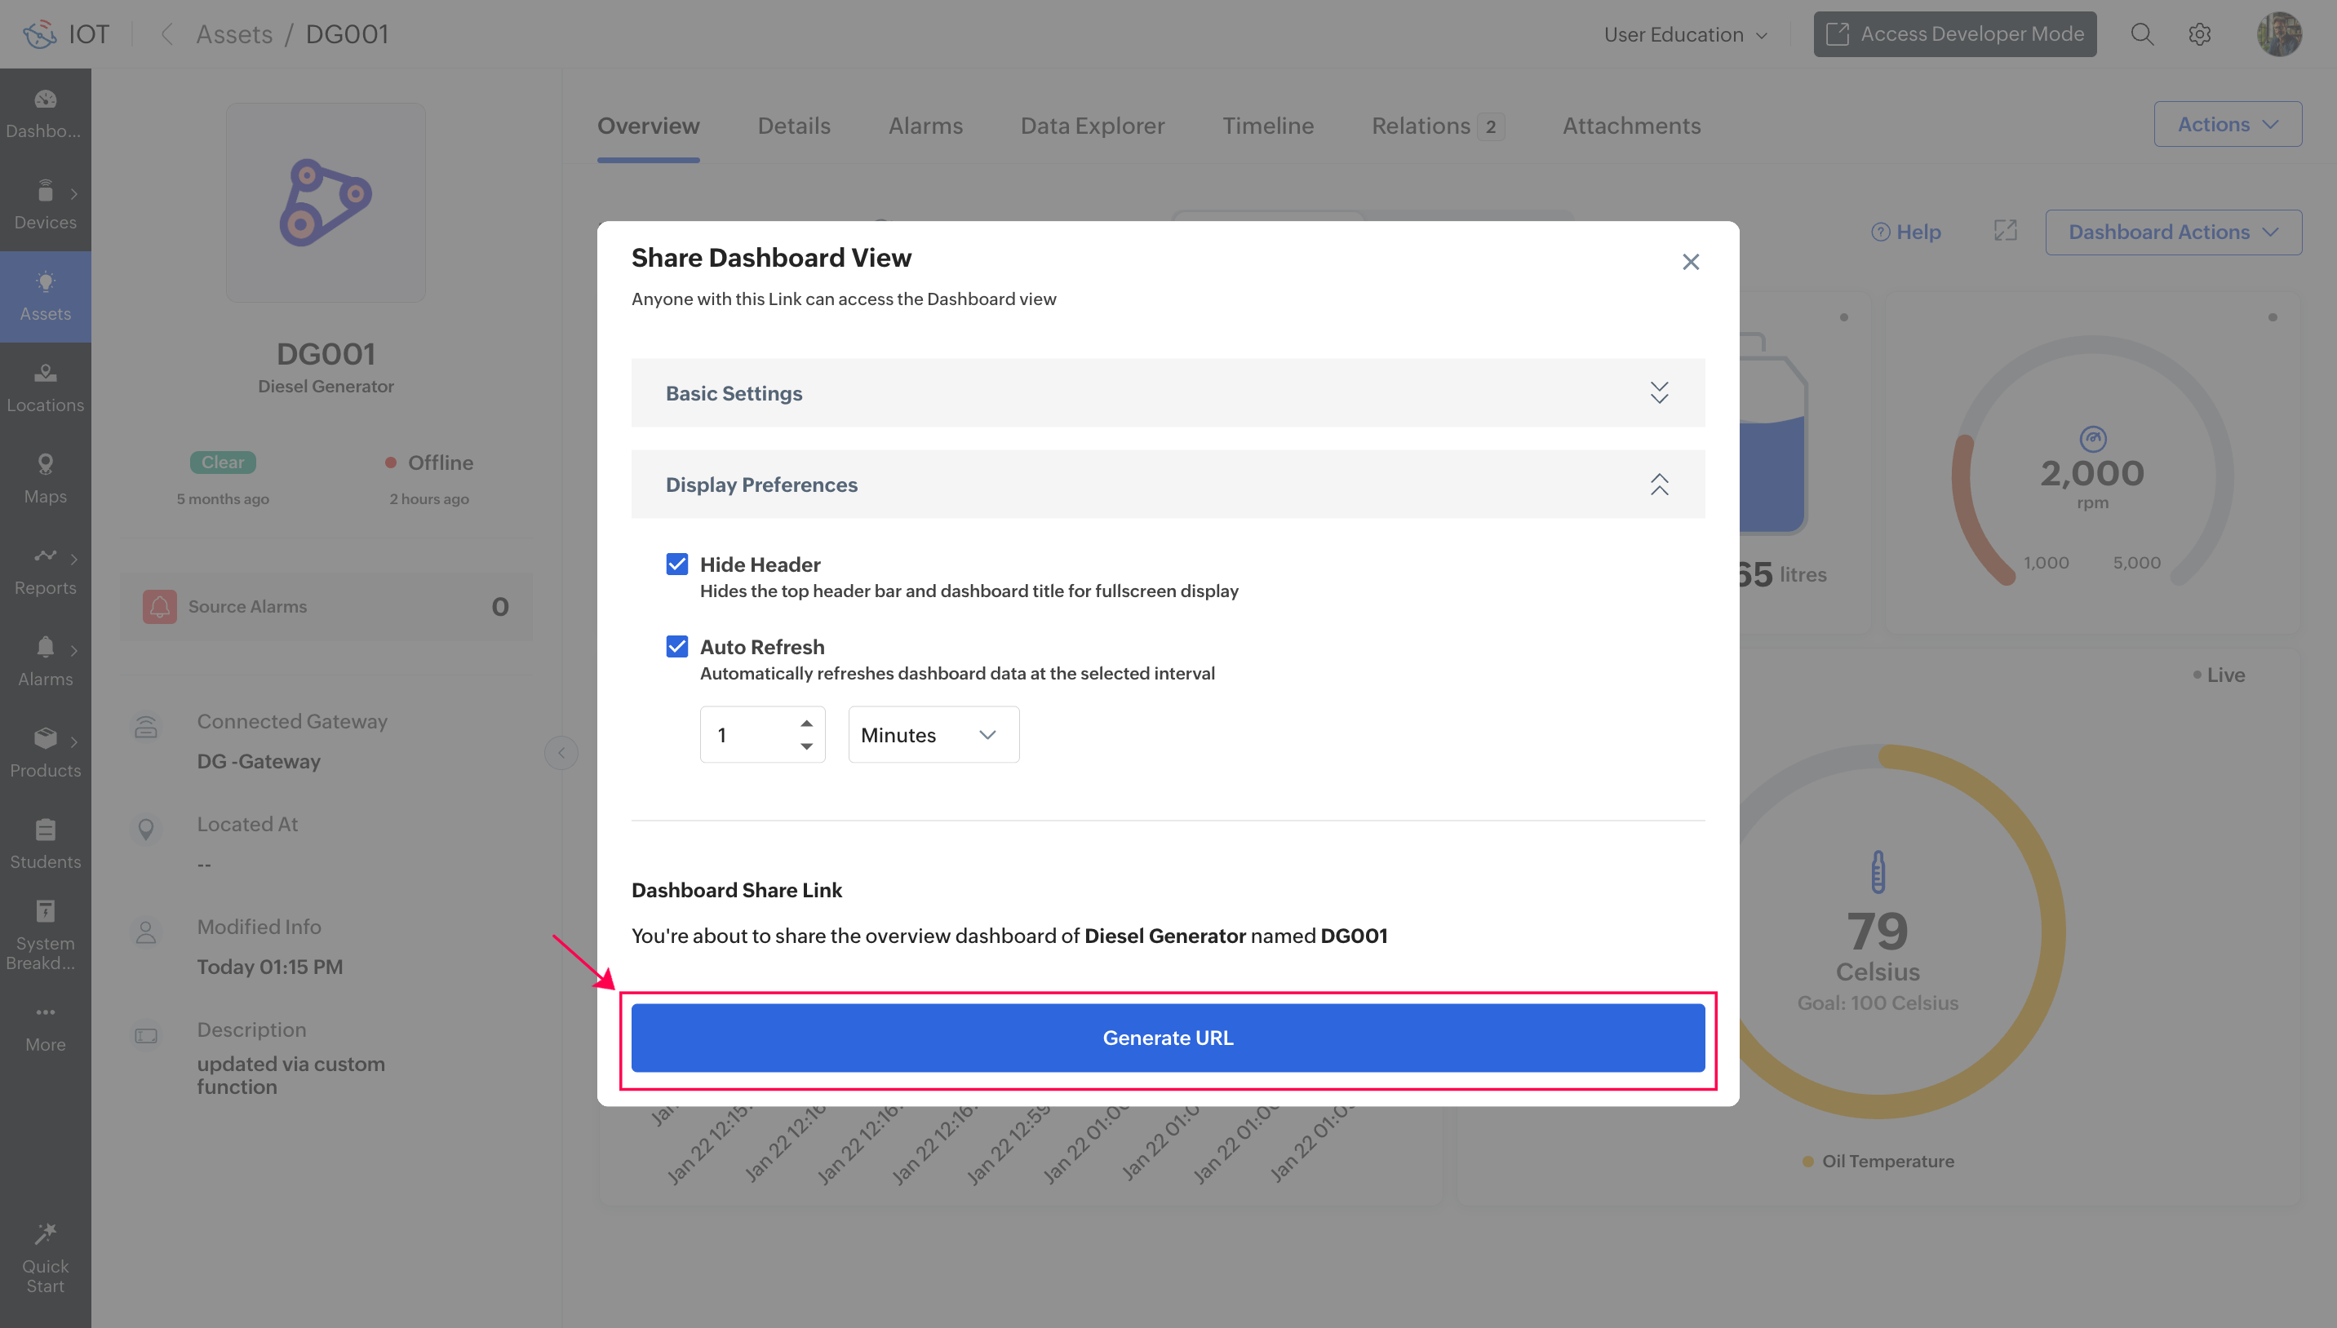Go to Reports in the sidebar

click(x=45, y=569)
